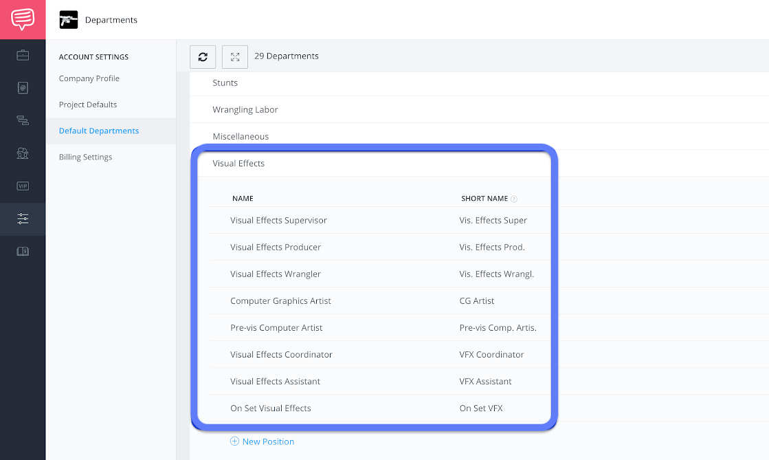
Task: Click short name 'VFX Assistant'
Action: [x=485, y=382]
